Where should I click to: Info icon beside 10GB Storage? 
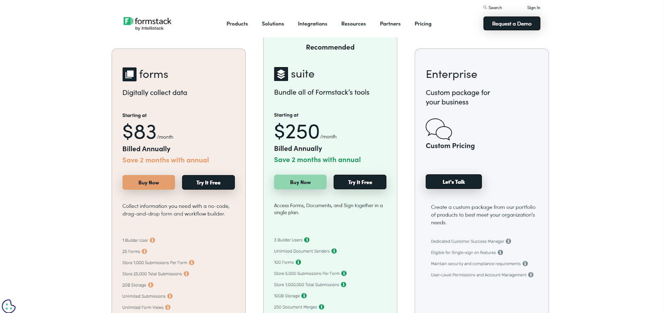304,296
